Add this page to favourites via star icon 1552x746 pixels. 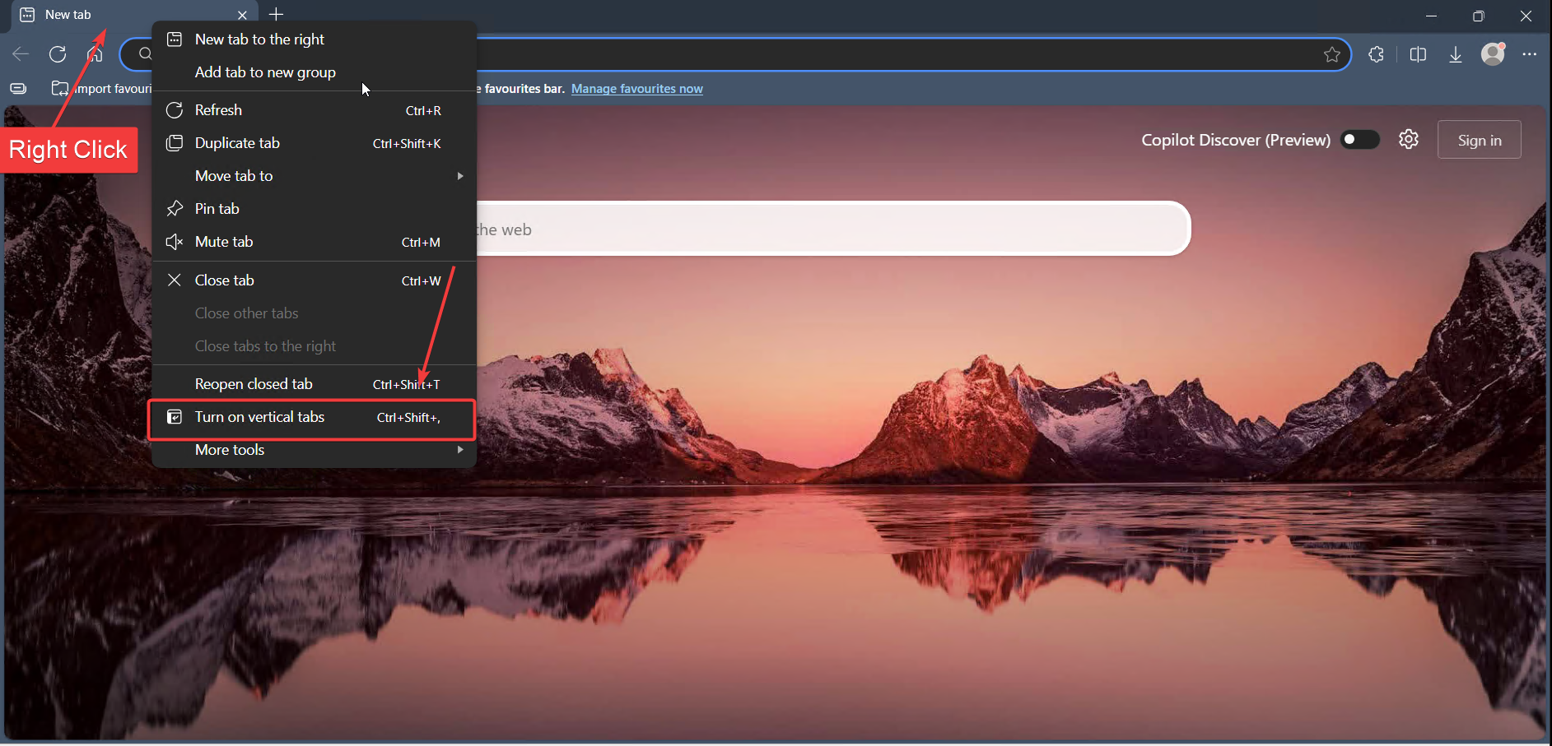[1331, 54]
